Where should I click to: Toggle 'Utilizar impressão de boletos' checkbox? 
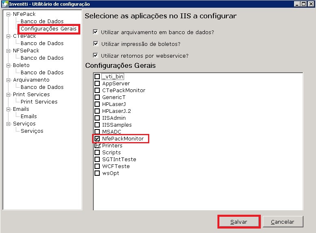pyautogui.click(x=96, y=43)
